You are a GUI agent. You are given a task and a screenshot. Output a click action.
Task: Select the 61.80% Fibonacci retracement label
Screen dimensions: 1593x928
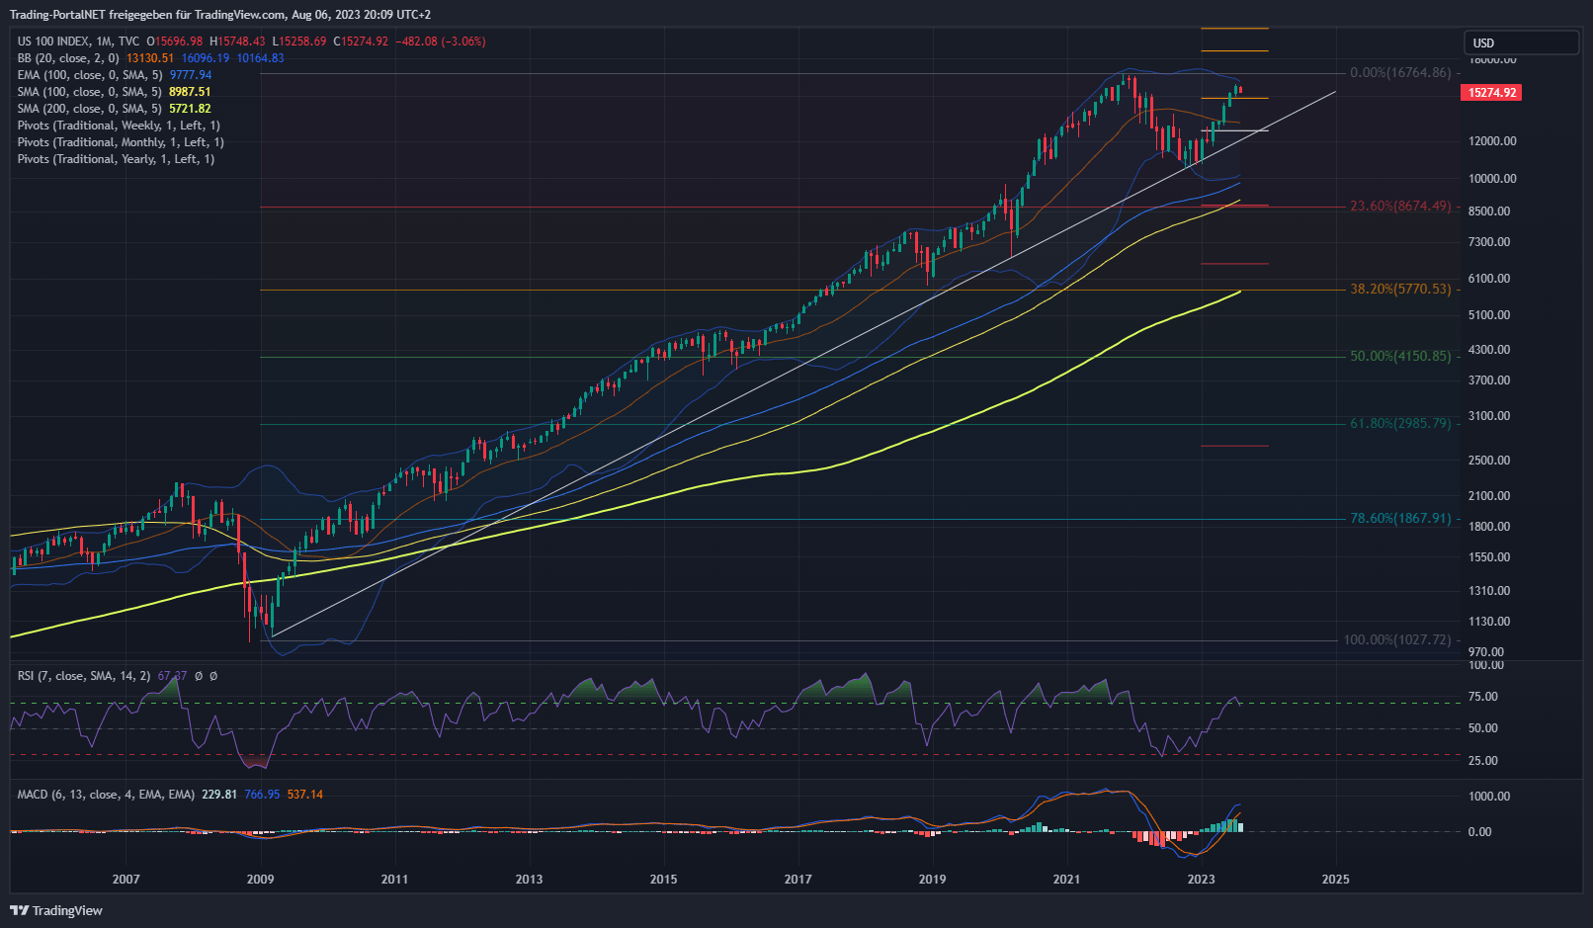coord(1400,423)
